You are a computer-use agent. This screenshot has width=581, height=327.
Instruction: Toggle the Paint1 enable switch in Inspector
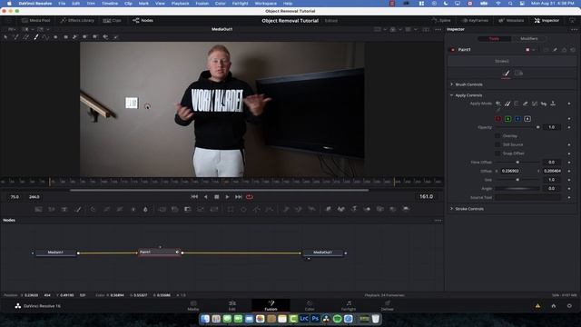452,50
